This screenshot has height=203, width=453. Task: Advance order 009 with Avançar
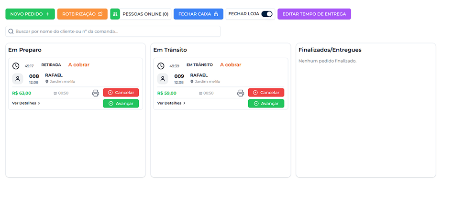click(x=266, y=104)
